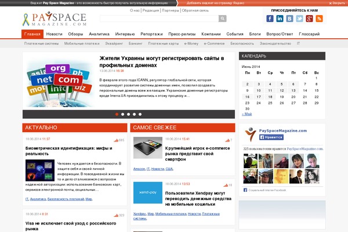This screenshot has width=348, height=232.
Task: Open the События menu item
Action: (x=235, y=34)
